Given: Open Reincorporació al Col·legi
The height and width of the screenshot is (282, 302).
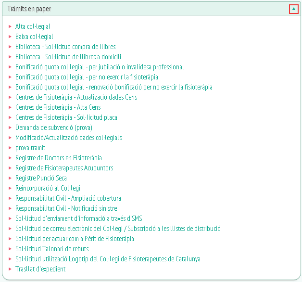Looking at the screenshot, I should click(48, 188).
